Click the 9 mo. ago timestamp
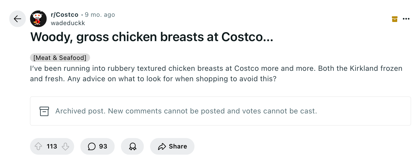This screenshot has height=167, width=420. tap(100, 15)
